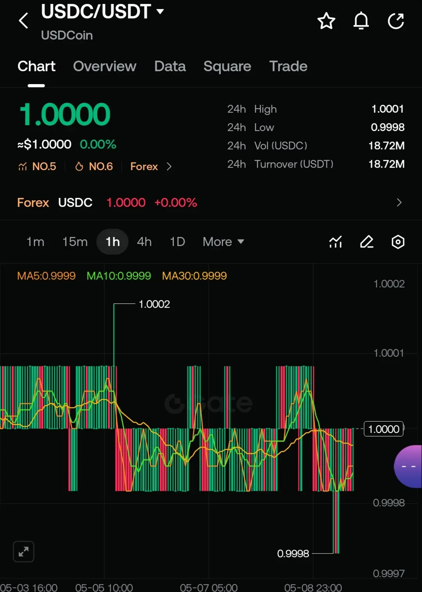422x592 pixels.
Task: Switch to the Overview tab
Action: pos(105,66)
